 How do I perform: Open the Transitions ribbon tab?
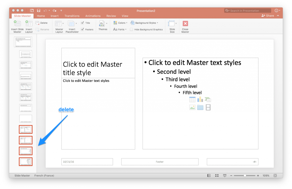72,16
